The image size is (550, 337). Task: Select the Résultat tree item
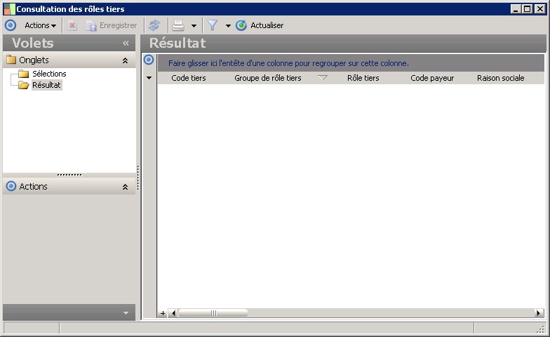pyautogui.click(x=46, y=85)
